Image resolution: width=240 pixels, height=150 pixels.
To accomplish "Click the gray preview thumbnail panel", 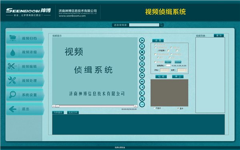I will point(169,93).
